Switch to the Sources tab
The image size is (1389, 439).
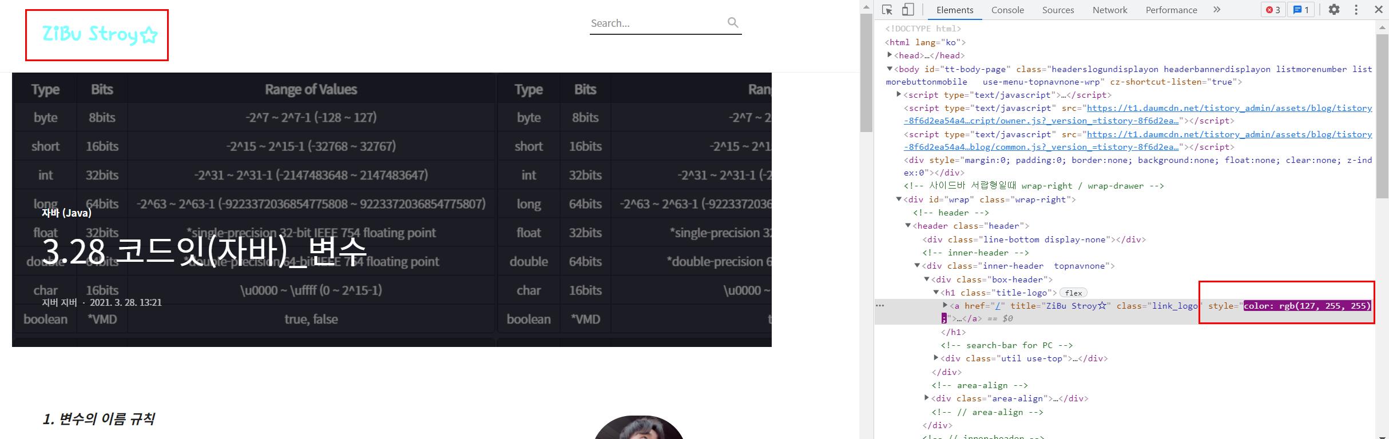click(x=1058, y=10)
